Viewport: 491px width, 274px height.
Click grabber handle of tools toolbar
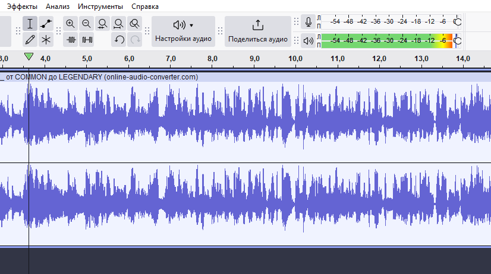pyautogui.click(x=18, y=31)
